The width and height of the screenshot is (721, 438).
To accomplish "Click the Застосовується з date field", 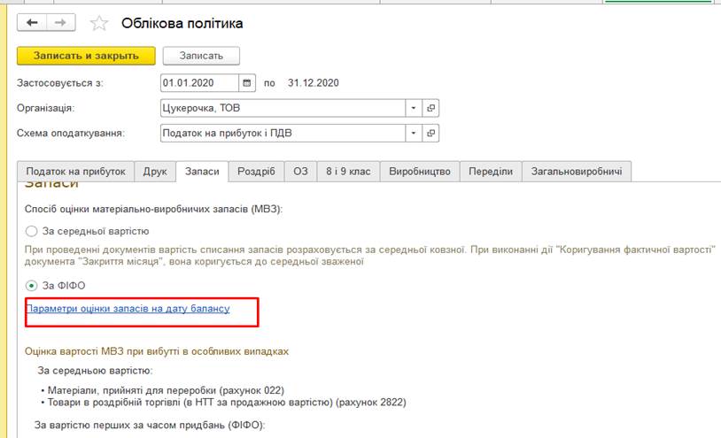I will [199, 83].
